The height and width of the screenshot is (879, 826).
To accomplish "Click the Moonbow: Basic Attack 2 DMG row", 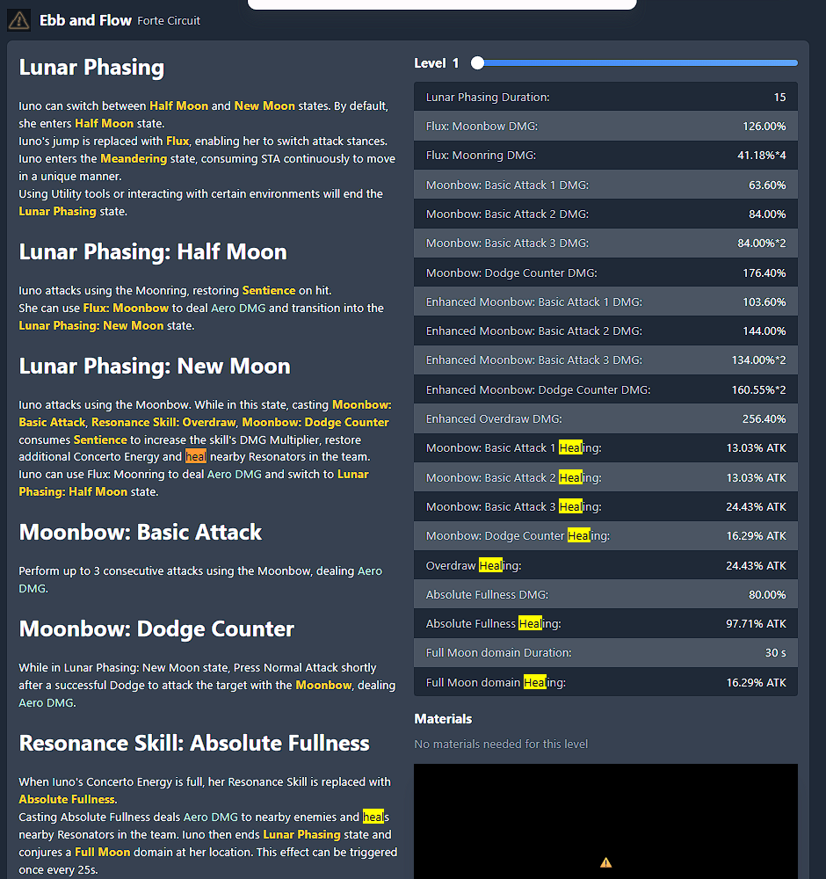I will [605, 214].
